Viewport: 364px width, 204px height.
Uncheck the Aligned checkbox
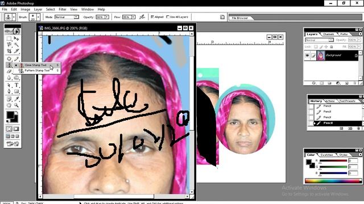tap(152, 17)
